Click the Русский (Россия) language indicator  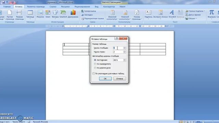click(x=40, y=122)
